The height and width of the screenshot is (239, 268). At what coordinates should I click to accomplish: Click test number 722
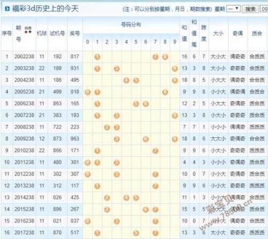[57, 127]
